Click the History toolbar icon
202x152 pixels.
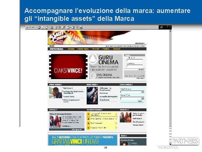63,27
